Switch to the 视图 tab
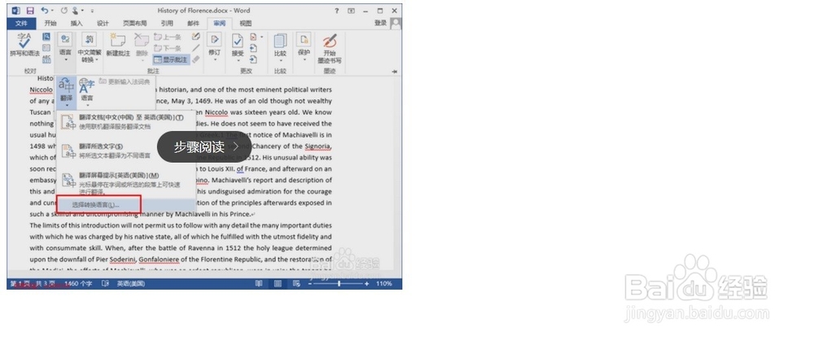The image size is (814, 341). click(246, 24)
